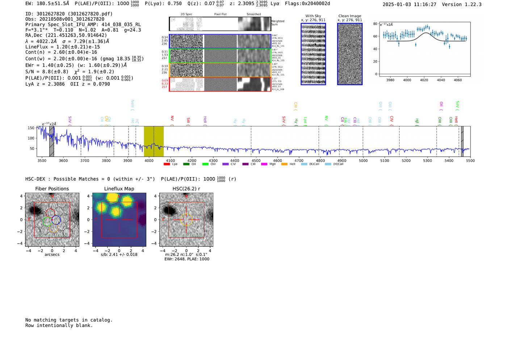Image resolution: width=507 pixels, height=345 pixels.
Task: Click the OII dark green legend swatch
Action: click(x=186, y=164)
